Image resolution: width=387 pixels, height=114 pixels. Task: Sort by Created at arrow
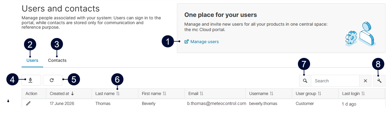tap(72, 94)
